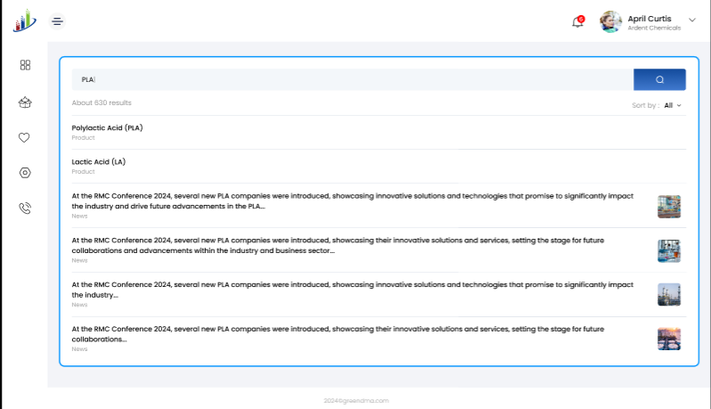The width and height of the screenshot is (711, 409).
Task: Click thumbnail of the third news result
Action: pyautogui.click(x=668, y=295)
